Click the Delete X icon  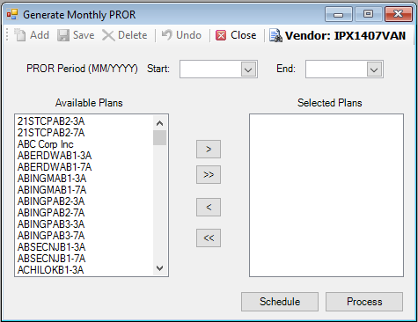(x=108, y=35)
